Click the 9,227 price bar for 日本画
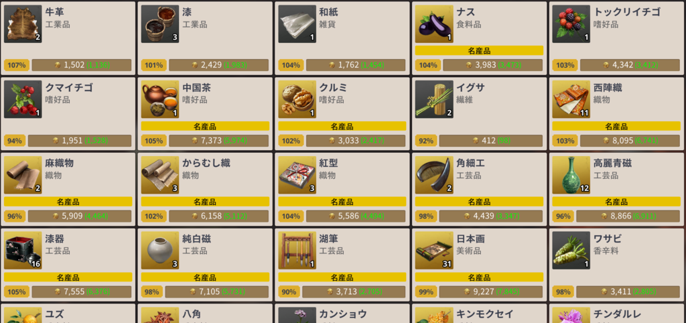 point(491,292)
